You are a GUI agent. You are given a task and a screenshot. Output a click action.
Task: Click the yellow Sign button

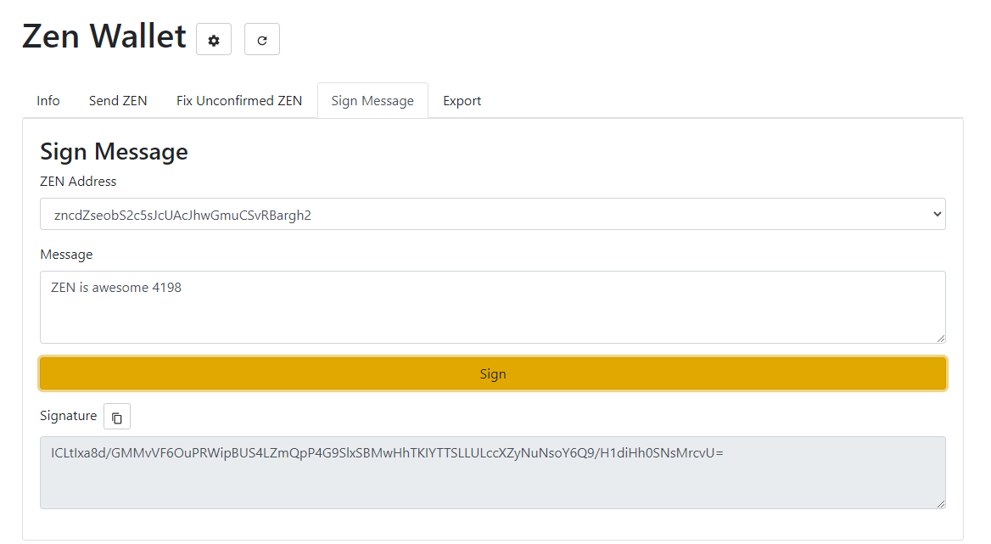(x=492, y=373)
